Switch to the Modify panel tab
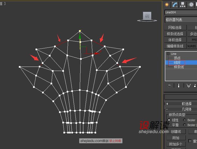This screenshot has width=197, height=149. coord(175,5)
